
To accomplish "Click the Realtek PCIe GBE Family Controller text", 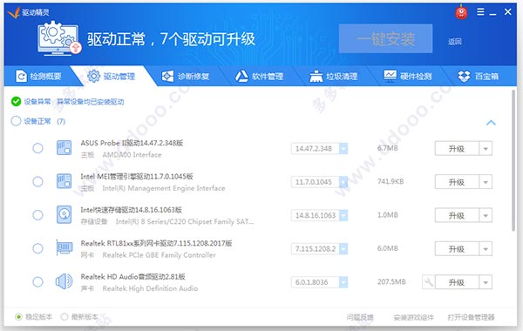I will 160,255.
